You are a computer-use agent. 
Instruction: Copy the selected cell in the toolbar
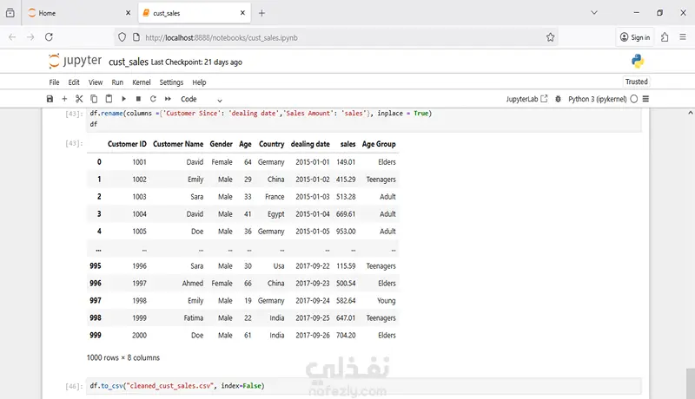tap(94, 99)
